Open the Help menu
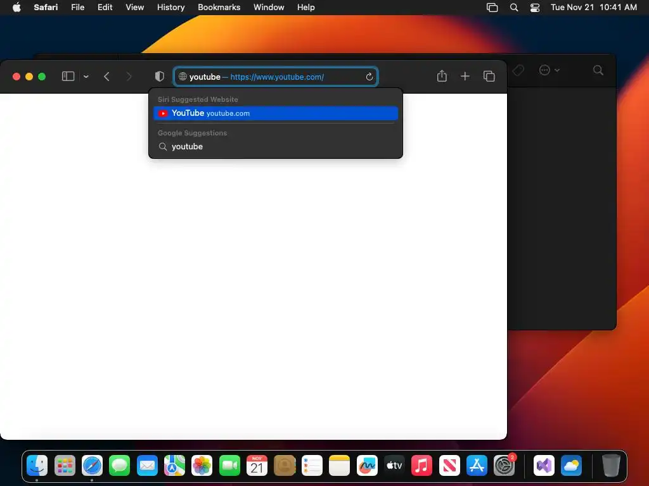The height and width of the screenshot is (486, 649). point(306,7)
